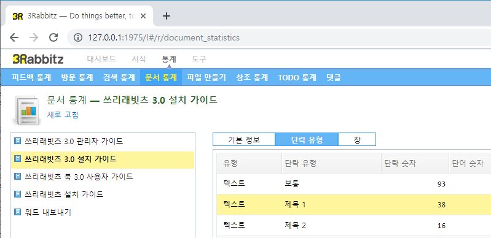Open the 대시보드 menu
The width and height of the screenshot is (491, 238).
coord(101,59)
